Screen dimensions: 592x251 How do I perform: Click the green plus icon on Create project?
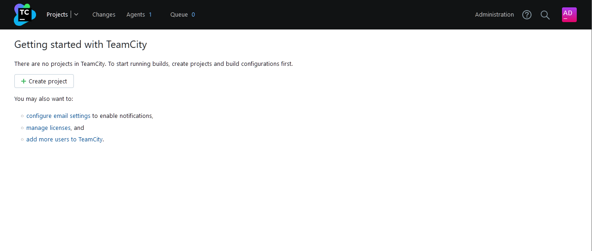pyautogui.click(x=24, y=82)
